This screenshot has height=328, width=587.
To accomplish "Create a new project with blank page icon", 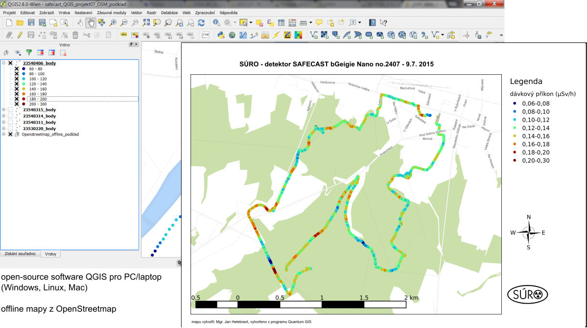I will pyautogui.click(x=9, y=23).
